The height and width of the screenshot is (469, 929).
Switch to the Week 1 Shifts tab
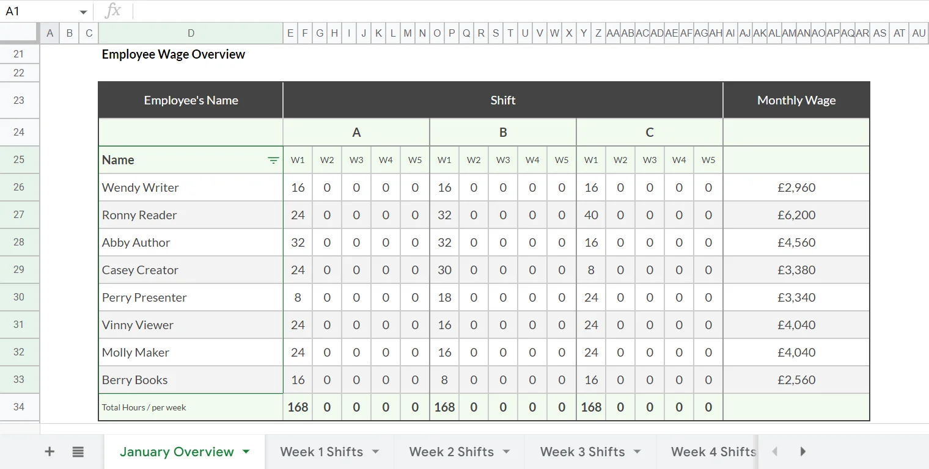(x=321, y=452)
